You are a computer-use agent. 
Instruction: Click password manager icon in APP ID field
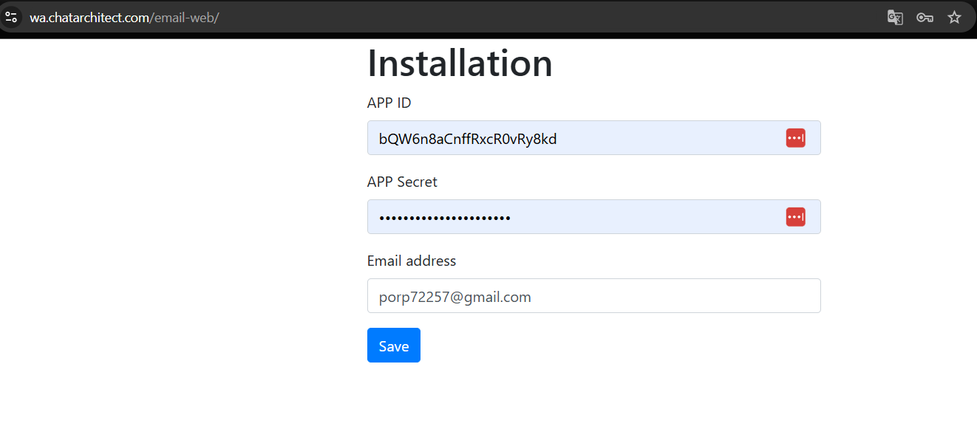(x=795, y=138)
